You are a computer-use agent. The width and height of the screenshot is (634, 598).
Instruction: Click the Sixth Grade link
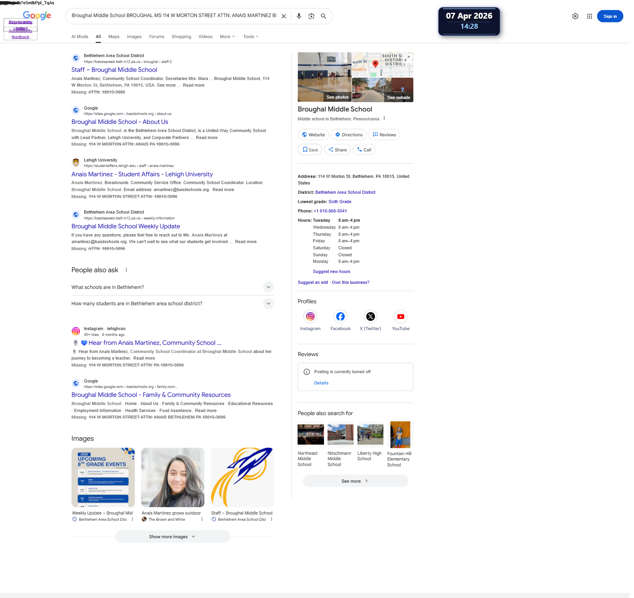[340, 202]
